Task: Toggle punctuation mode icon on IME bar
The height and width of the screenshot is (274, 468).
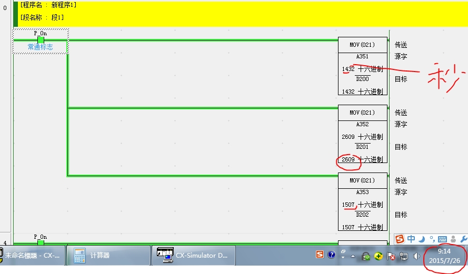Action: (x=432, y=239)
